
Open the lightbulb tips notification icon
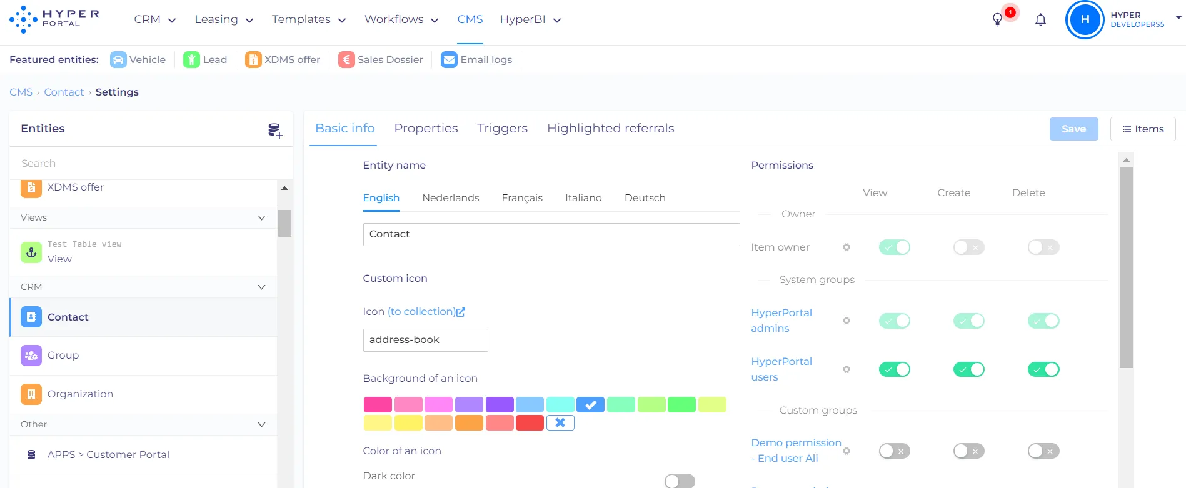997,20
